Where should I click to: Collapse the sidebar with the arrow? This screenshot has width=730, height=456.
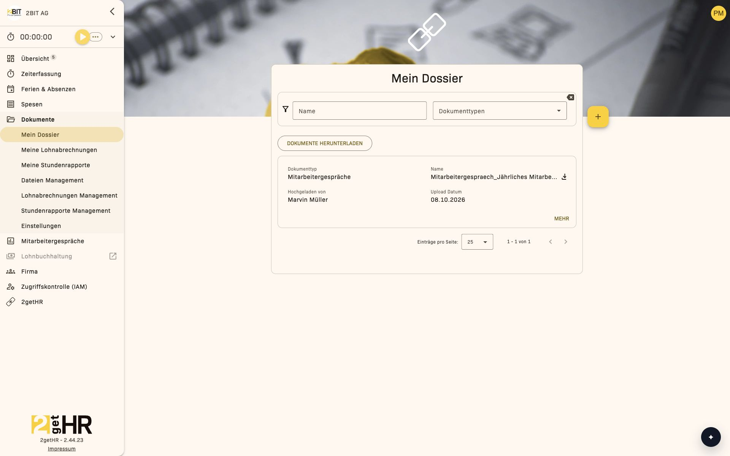[x=112, y=11]
